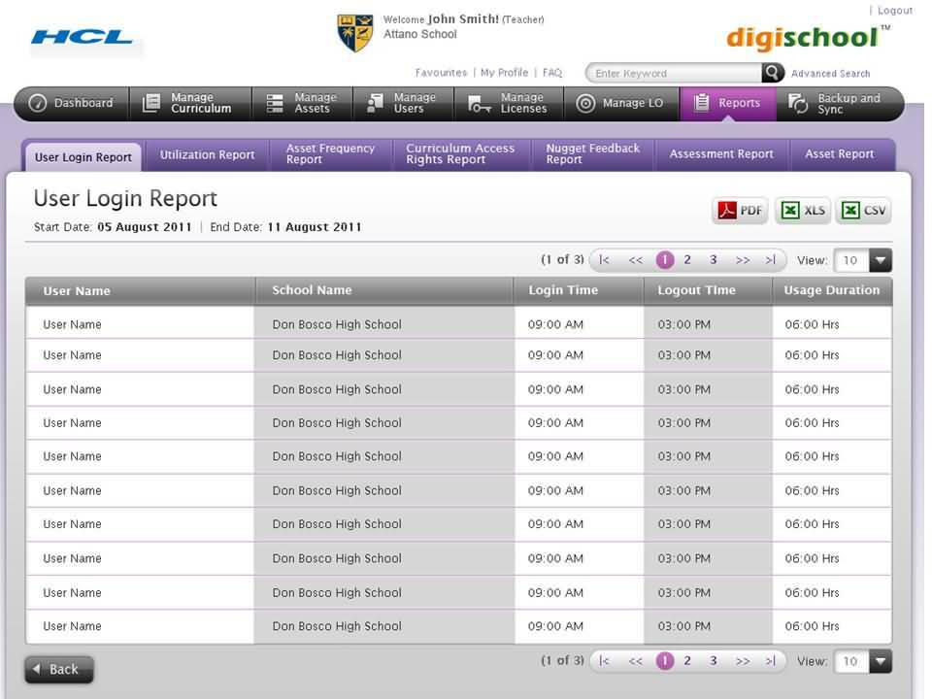Jump to last page in bottom pagination
932x699 pixels.
tap(771, 661)
